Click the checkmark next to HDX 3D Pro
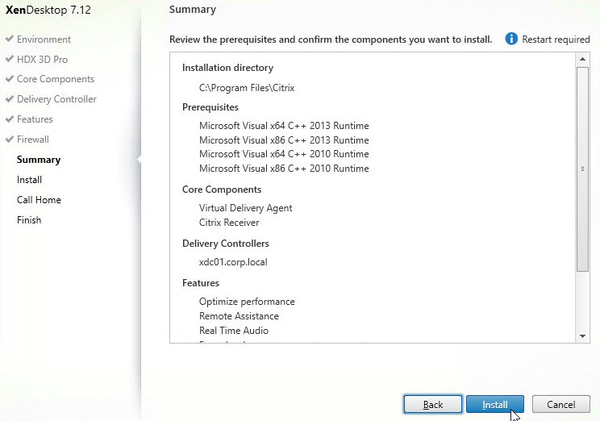Screen dimensions: 600x421 10,59
